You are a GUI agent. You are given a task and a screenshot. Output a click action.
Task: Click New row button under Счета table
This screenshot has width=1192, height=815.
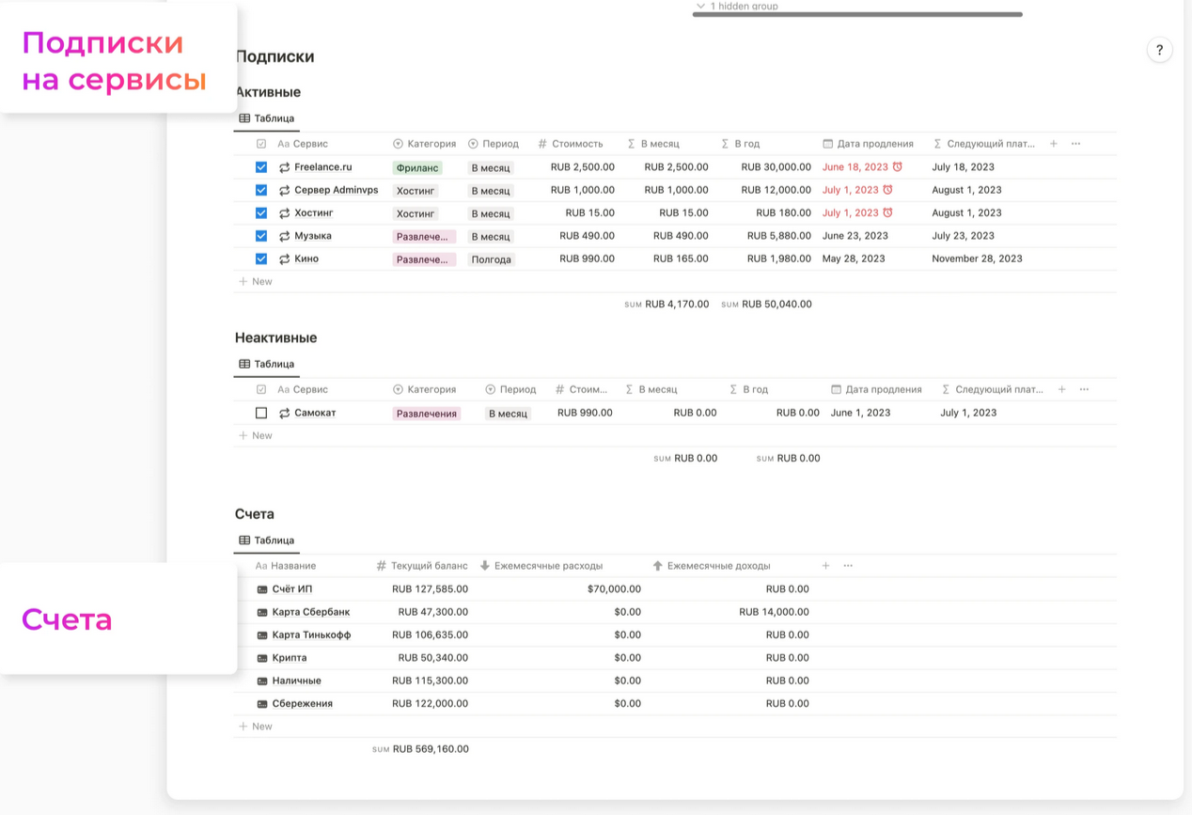pyautogui.click(x=256, y=727)
